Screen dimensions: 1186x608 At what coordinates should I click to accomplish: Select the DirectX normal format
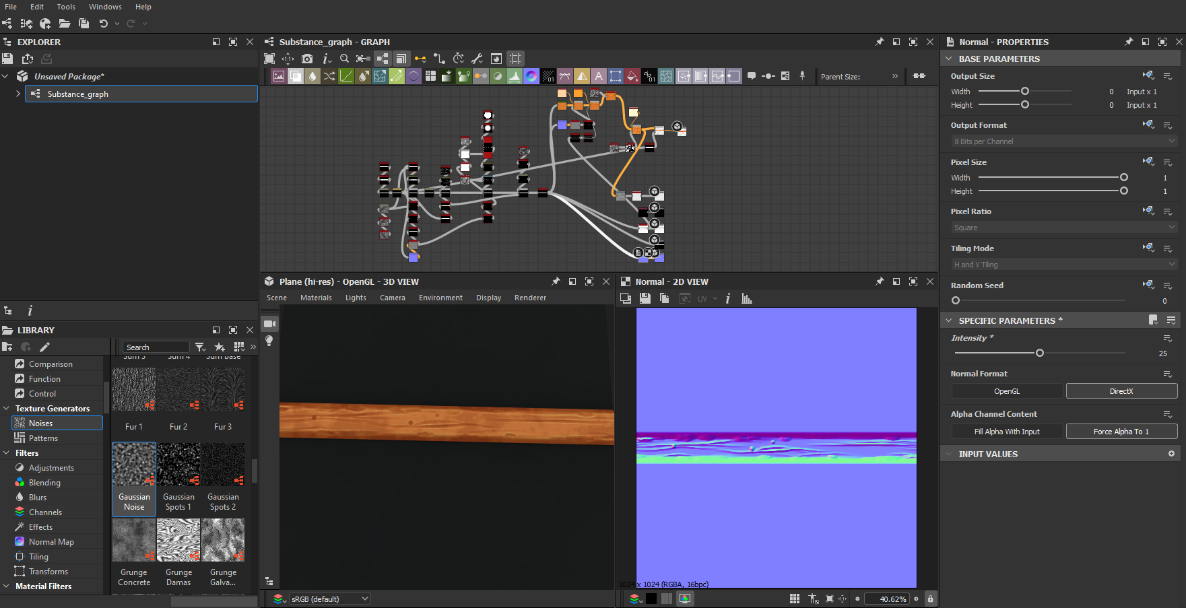(1121, 391)
